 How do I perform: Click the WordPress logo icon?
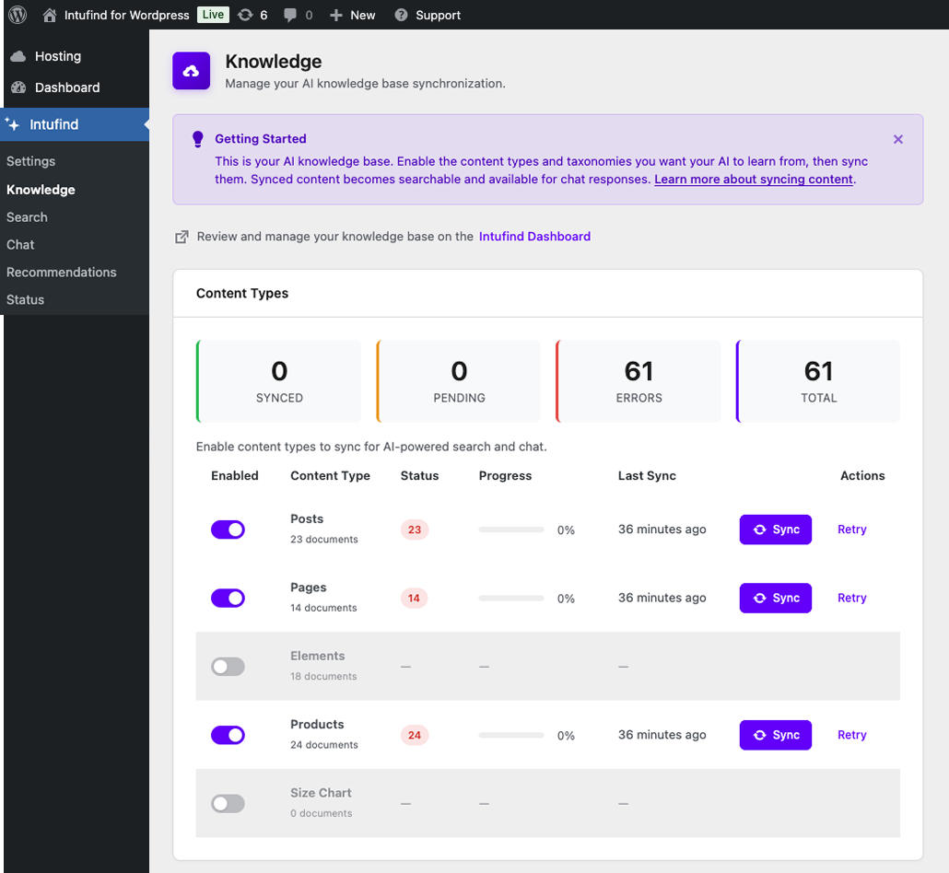tap(18, 15)
